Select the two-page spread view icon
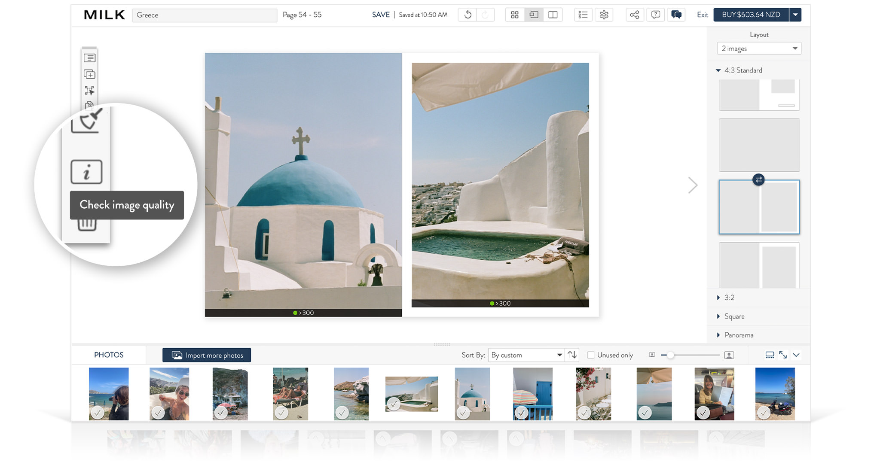 pyautogui.click(x=553, y=15)
